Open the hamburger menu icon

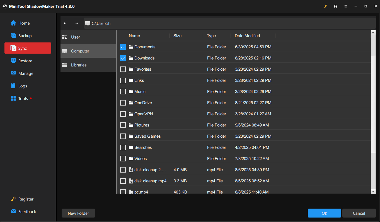346,6
